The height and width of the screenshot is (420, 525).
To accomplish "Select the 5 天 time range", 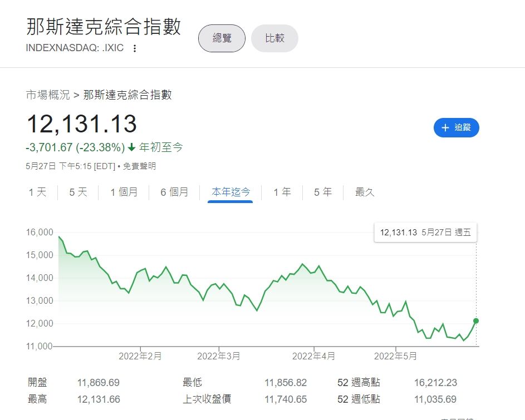I will (x=78, y=192).
